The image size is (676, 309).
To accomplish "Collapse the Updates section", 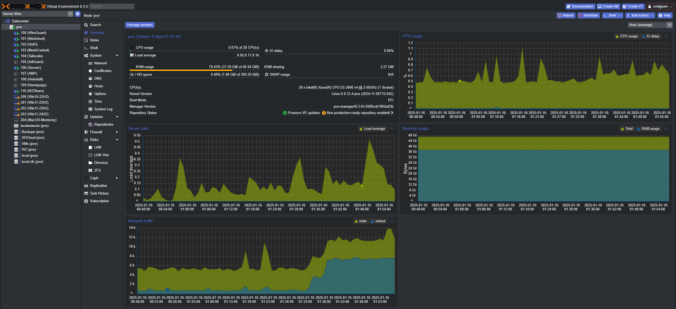I will click(x=117, y=117).
